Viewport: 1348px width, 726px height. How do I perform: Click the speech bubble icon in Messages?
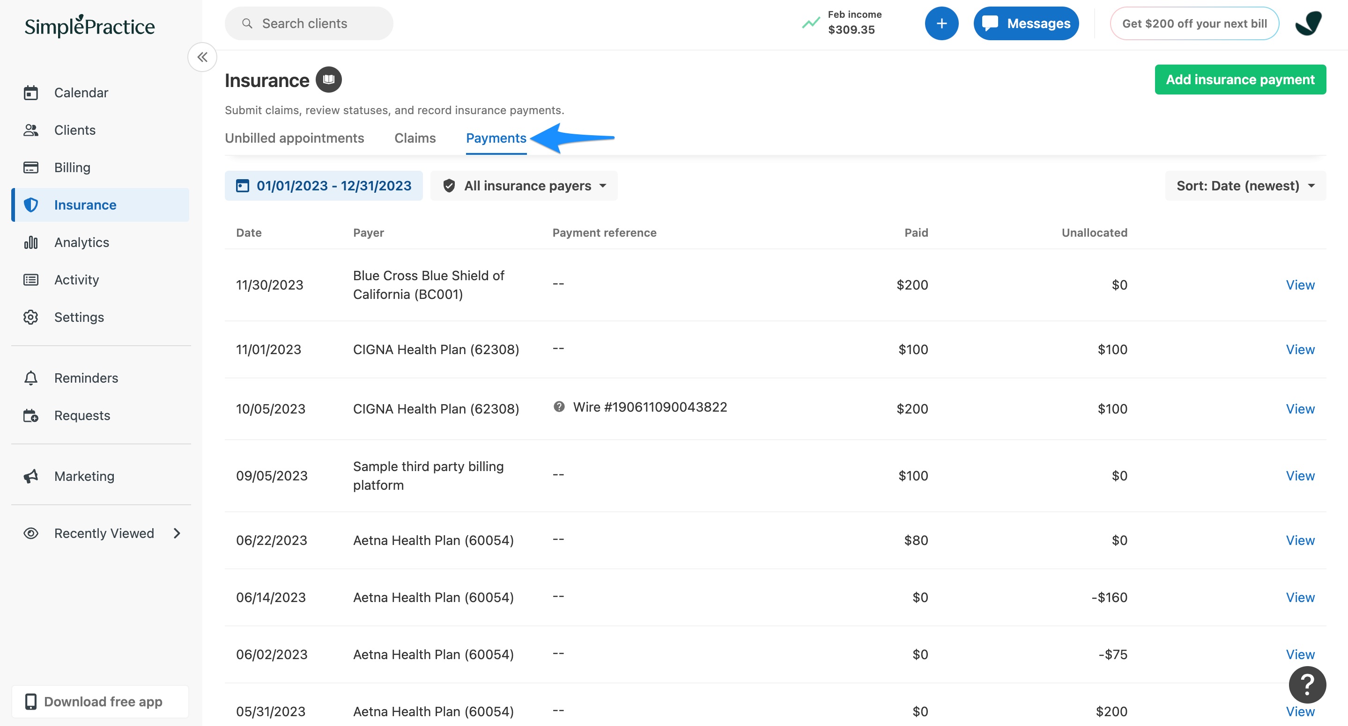990,23
